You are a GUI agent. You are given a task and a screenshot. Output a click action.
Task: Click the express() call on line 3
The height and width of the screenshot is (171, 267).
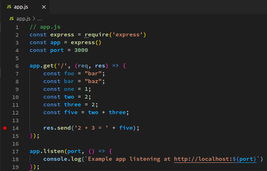[x=86, y=43]
